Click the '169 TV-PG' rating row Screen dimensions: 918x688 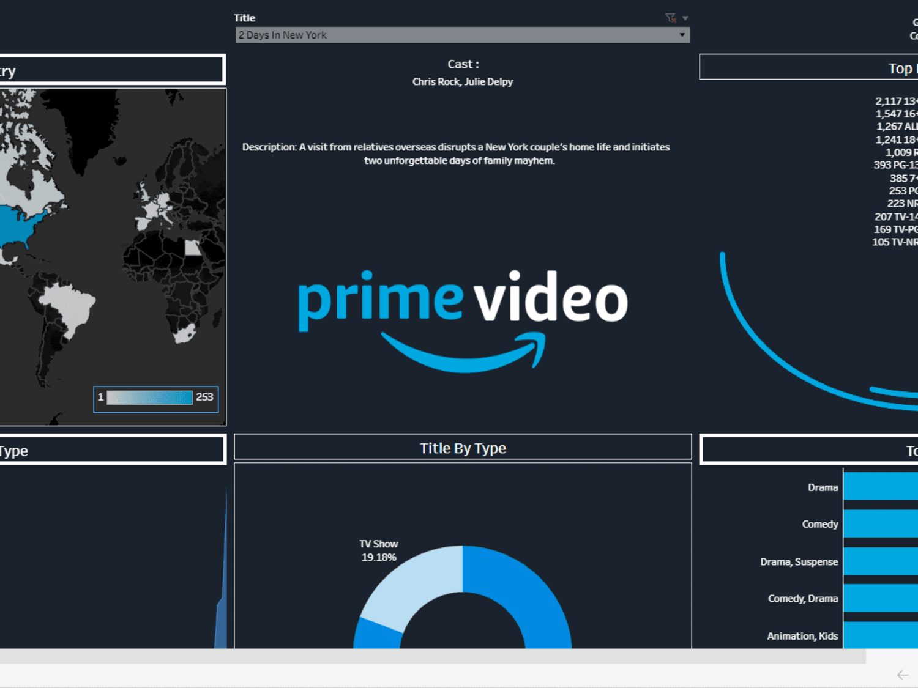pyautogui.click(x=895, y=229)
